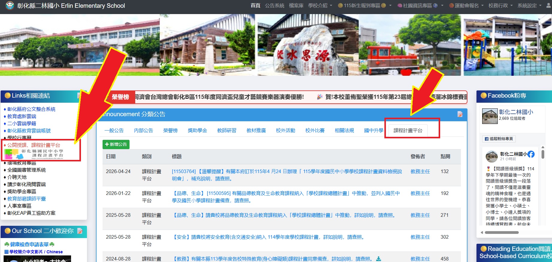Expand the 115新生報到專區 dropdown menu
This screenshot has width=552, height=262.
point(365,6)
